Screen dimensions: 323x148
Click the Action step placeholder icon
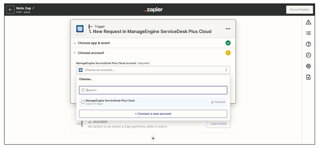(80, 124)
